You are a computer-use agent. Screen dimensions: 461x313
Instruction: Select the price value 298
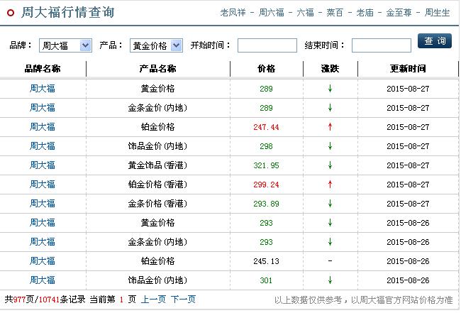266,146
